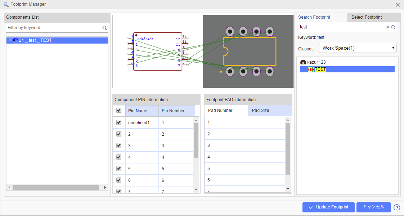Screen dimensions: 404x216
Task: Close the Footprint Manager dialog
Action: click(398, 5)
